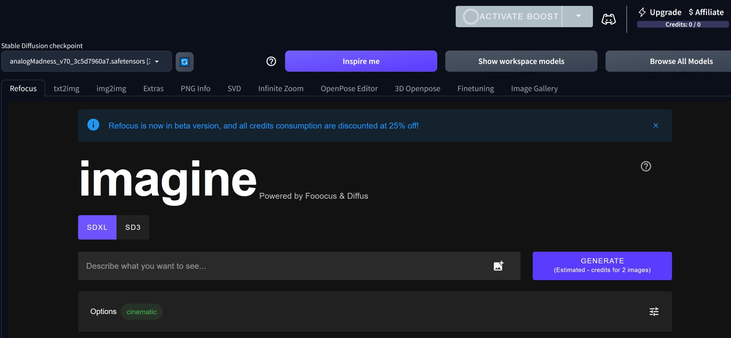This screenshot has width=731, height=338.
Task: Open the Finetuning tab
Action: point(476,88)
